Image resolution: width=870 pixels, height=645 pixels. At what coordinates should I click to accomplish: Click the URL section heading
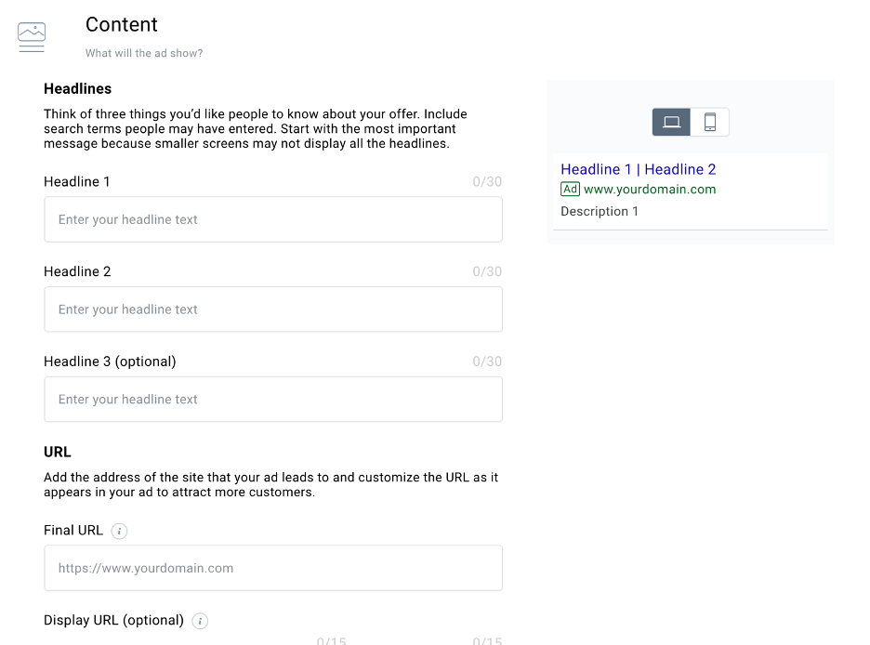coord(57,452)
